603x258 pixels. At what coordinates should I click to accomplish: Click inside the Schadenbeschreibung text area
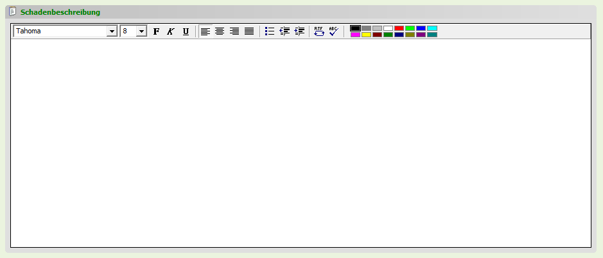coord(301,143)
